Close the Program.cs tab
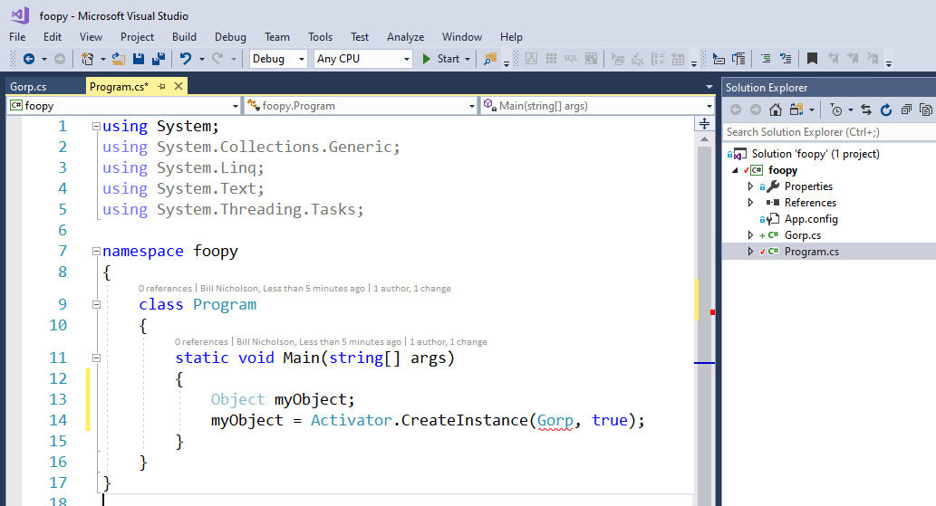 (x=178, y=86)
